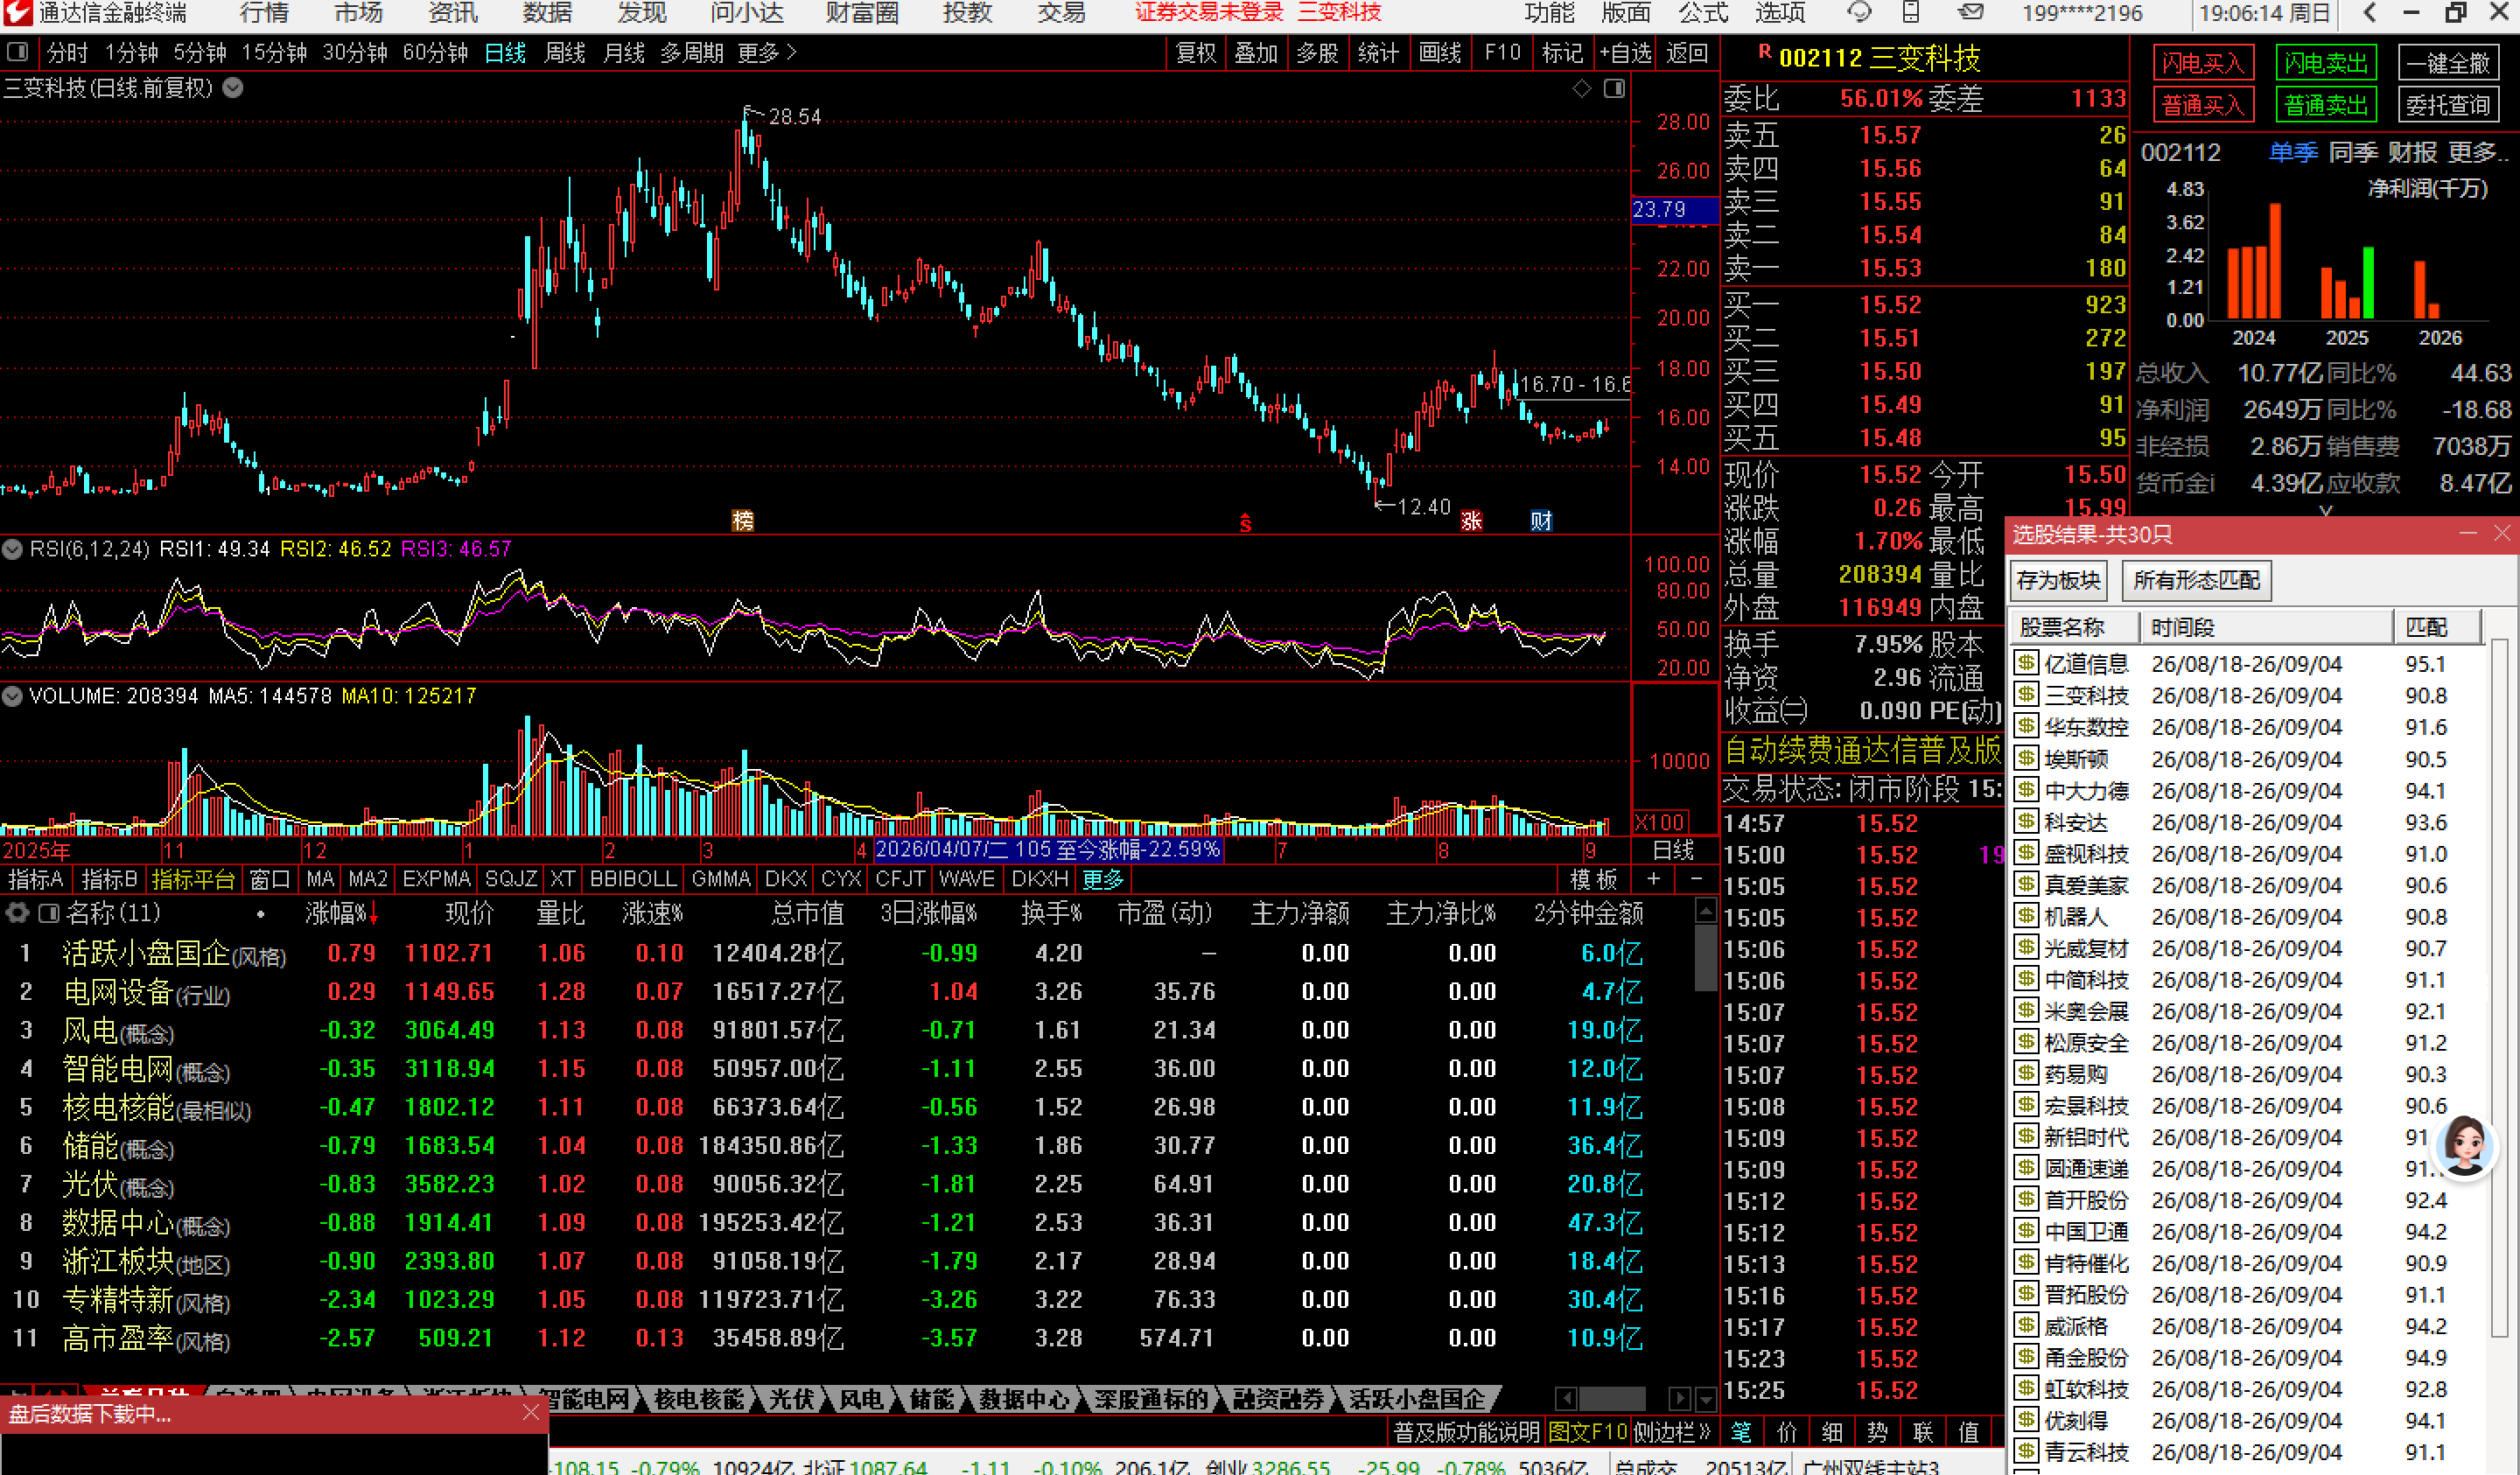
Task: Toggle 叠加 overlay on the chart
Action: pyautogui.click(x=1256, y=53)
